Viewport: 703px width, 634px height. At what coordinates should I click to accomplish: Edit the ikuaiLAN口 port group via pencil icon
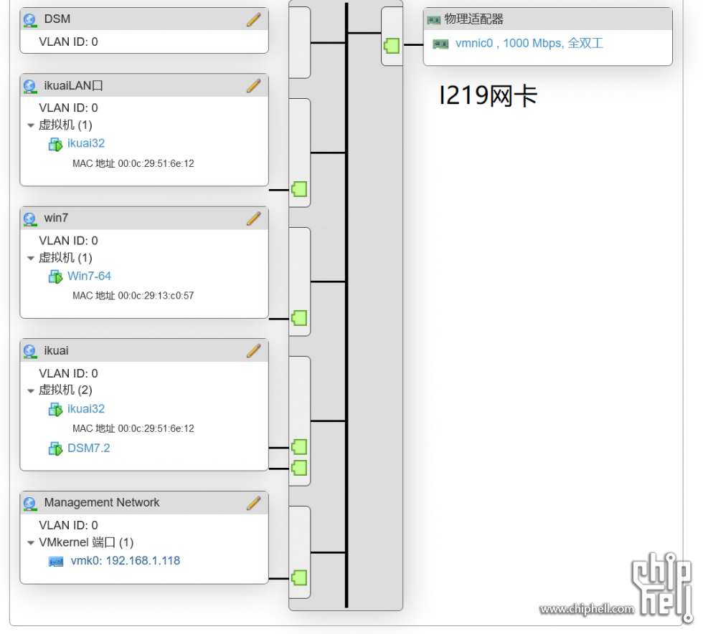(254, 86)
